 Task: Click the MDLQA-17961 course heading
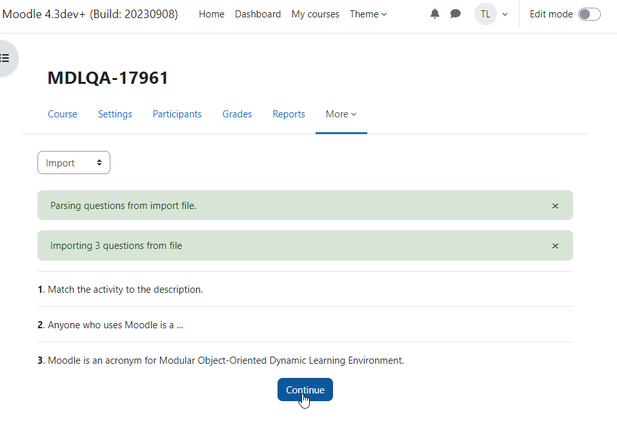coord(108,78)
